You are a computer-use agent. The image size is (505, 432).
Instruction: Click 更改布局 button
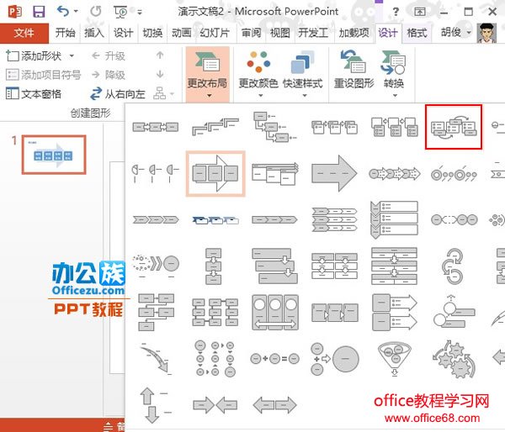point(208,74)
